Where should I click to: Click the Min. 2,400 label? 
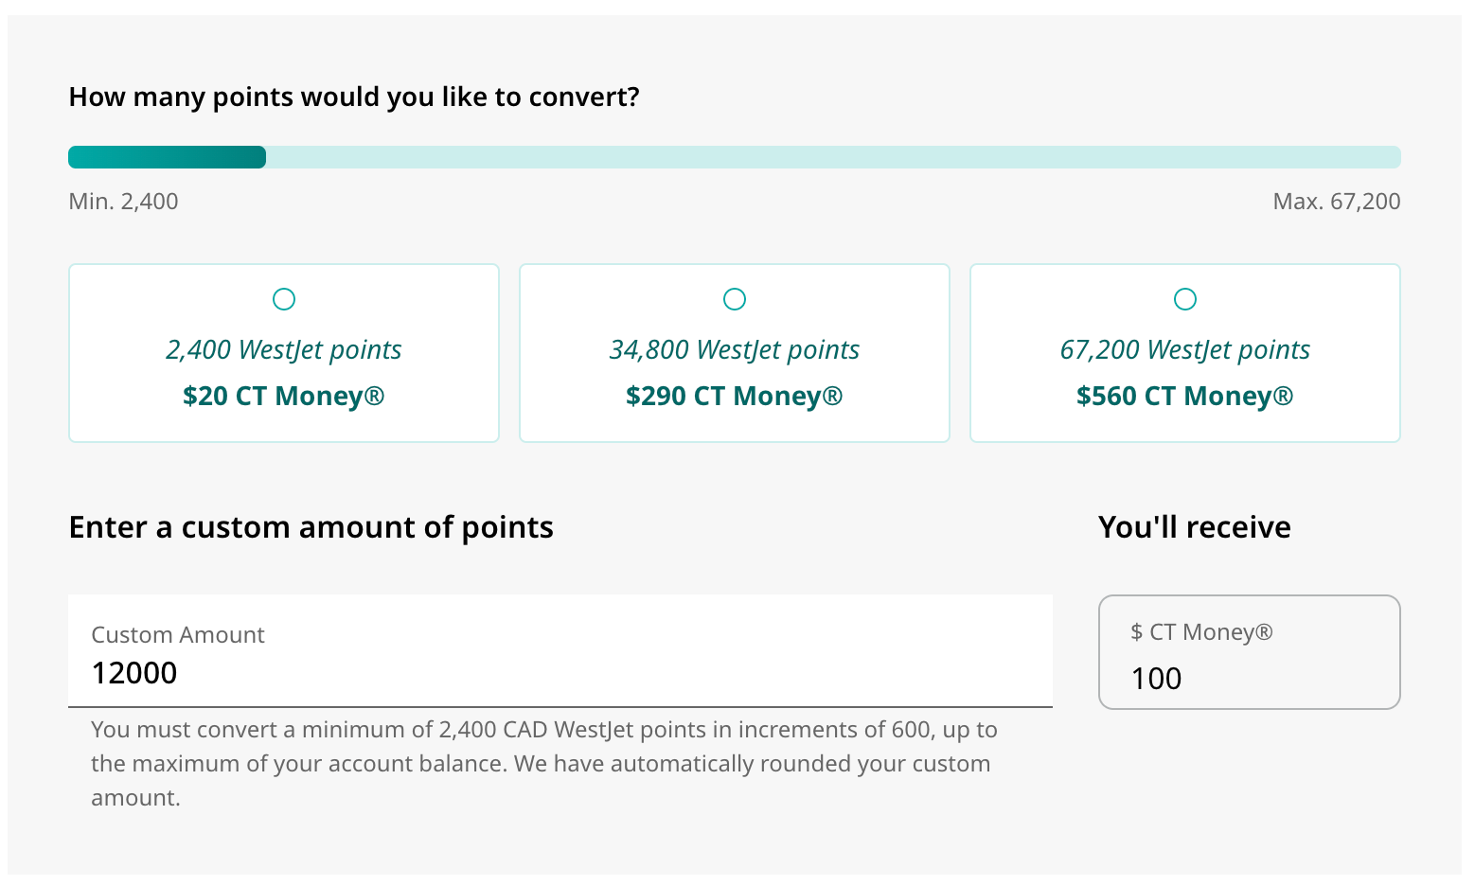click(x=123, y=201)
